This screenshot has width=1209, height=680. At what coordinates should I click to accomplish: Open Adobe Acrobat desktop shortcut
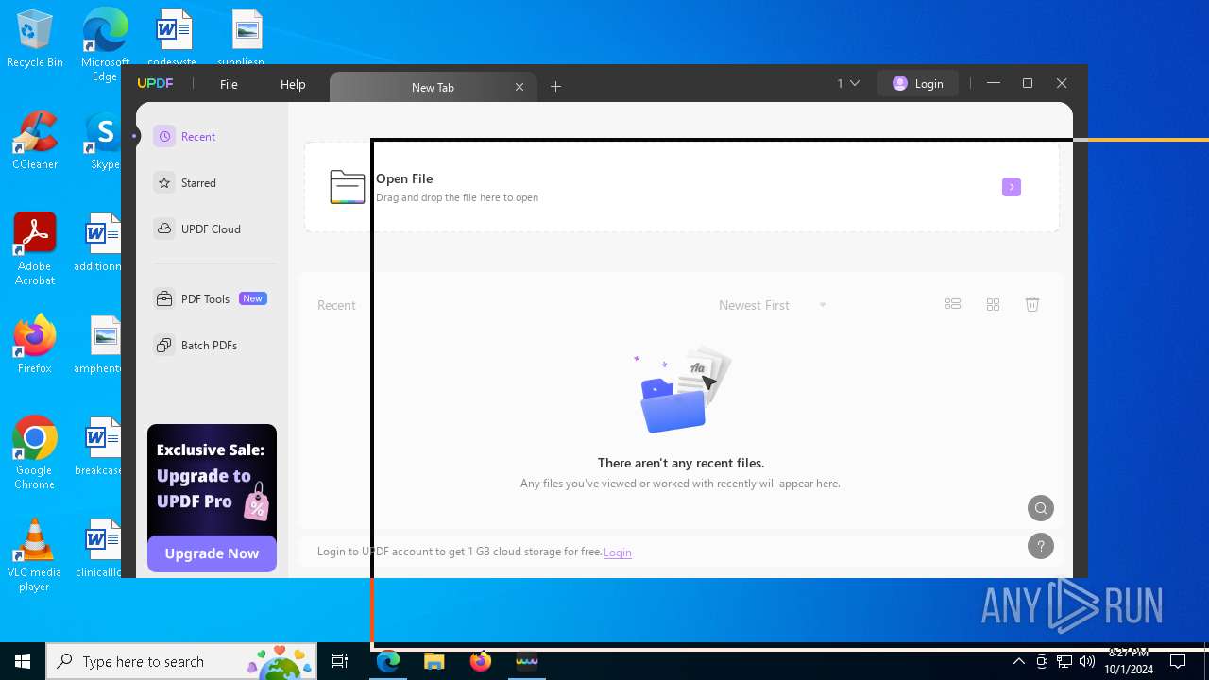[35, 249]
